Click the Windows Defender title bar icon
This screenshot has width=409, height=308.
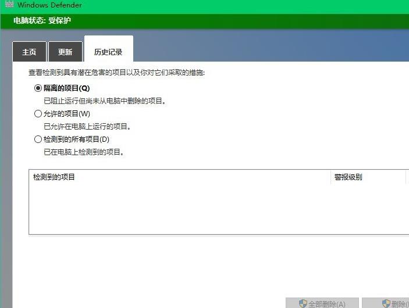9,3
